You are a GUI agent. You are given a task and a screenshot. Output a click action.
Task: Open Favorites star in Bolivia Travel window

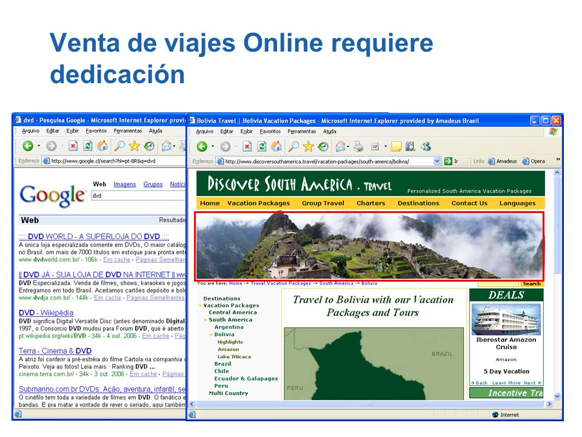(308, 147)
